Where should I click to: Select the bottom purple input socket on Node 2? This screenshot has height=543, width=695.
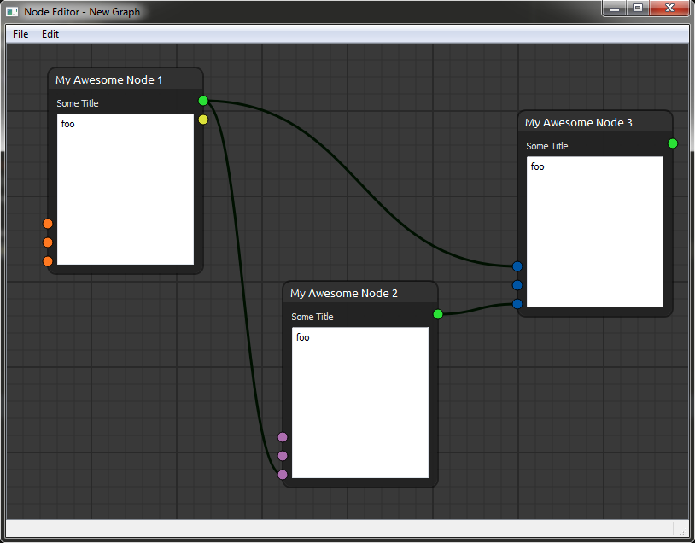pyautogui.click(x=283, y=475)
